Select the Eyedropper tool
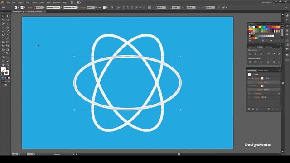This screenshot has width=290, height=163. tap(3, 53)
